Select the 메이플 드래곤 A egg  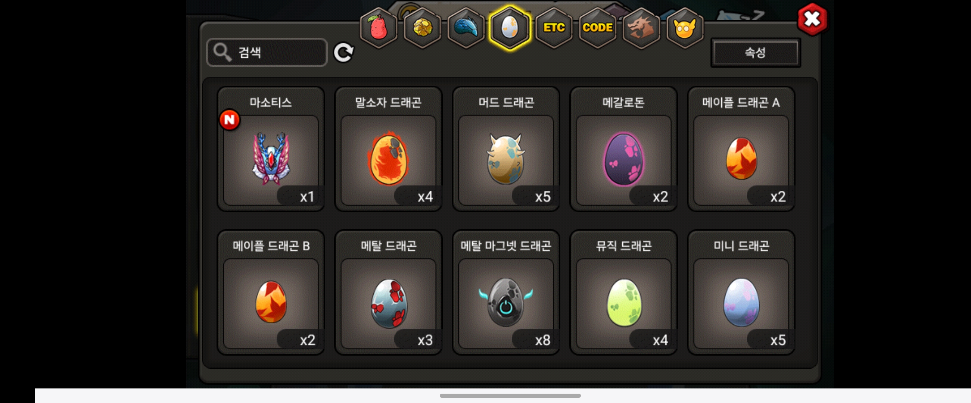741,149
